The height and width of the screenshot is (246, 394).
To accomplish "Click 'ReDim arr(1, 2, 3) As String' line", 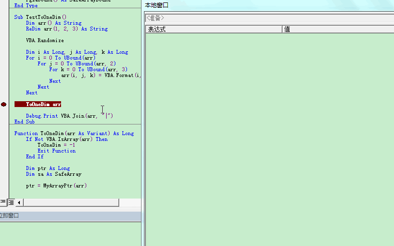I will pyautogui.click(x=67, y=29).
